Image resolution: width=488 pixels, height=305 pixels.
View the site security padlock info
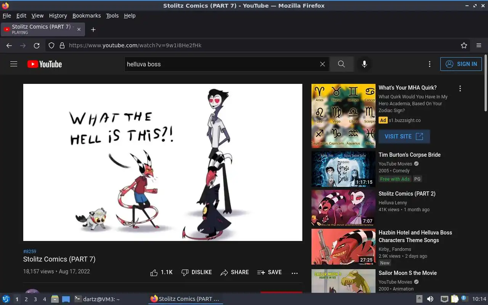pos(62,45)
